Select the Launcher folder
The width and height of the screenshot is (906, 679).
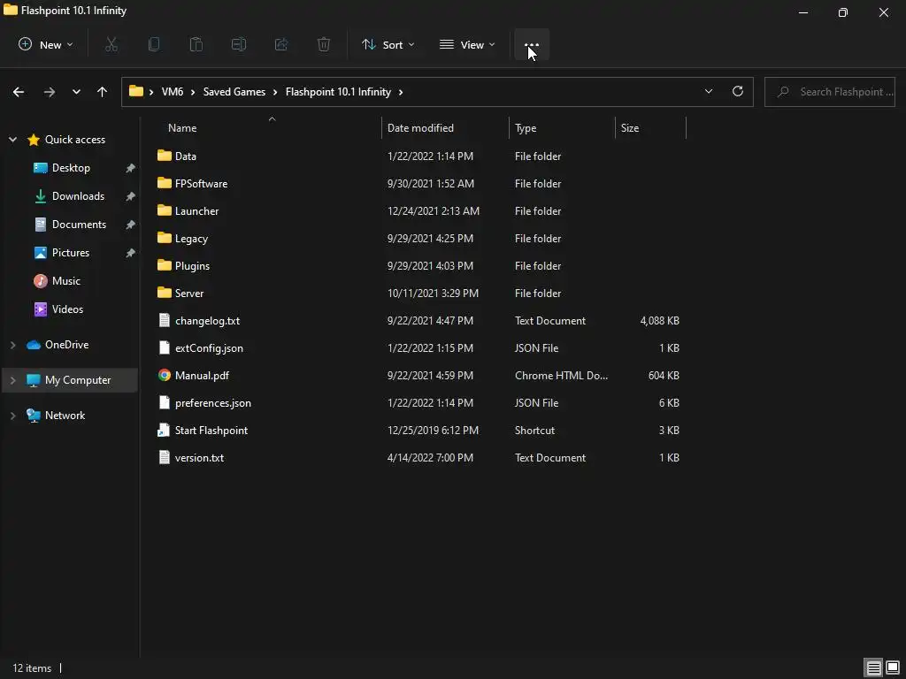pos(196,211)
